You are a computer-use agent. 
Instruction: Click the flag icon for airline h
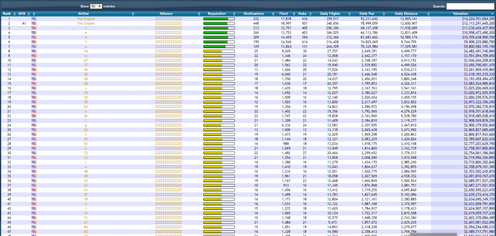pos(33,134)
